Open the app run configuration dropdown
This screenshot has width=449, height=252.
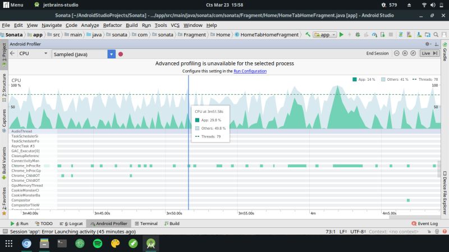(325, 35)
